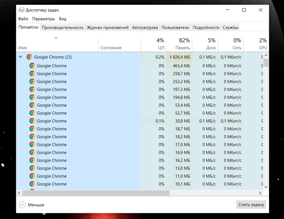The height and width of the screenshot is (219, 284).
Task: Switch to the Пользователи tab
Action: 175,28
